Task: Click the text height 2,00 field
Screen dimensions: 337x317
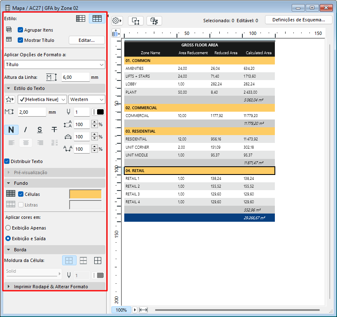Action: point(32,112)
